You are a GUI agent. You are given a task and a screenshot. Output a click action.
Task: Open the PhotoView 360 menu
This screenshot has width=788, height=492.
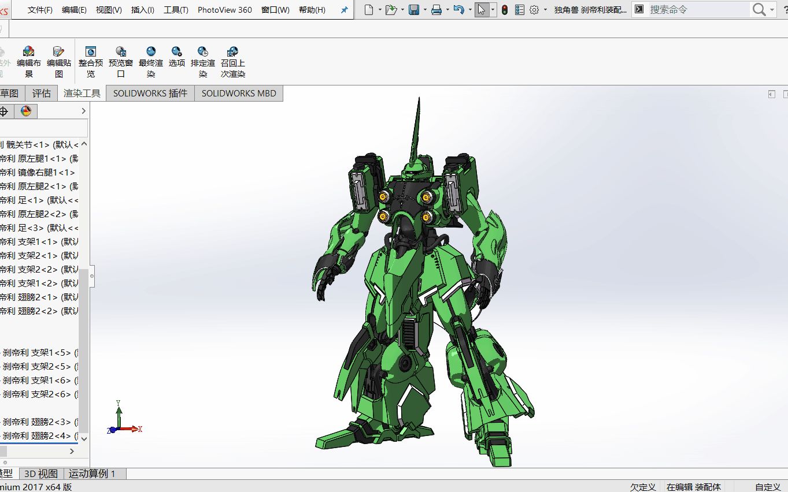click(x=225, y=10)
